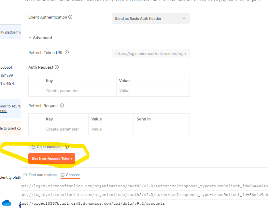Click Auth Request Value input cell
The height and width of the screenshot is (208, 268).
coord(153,91)
